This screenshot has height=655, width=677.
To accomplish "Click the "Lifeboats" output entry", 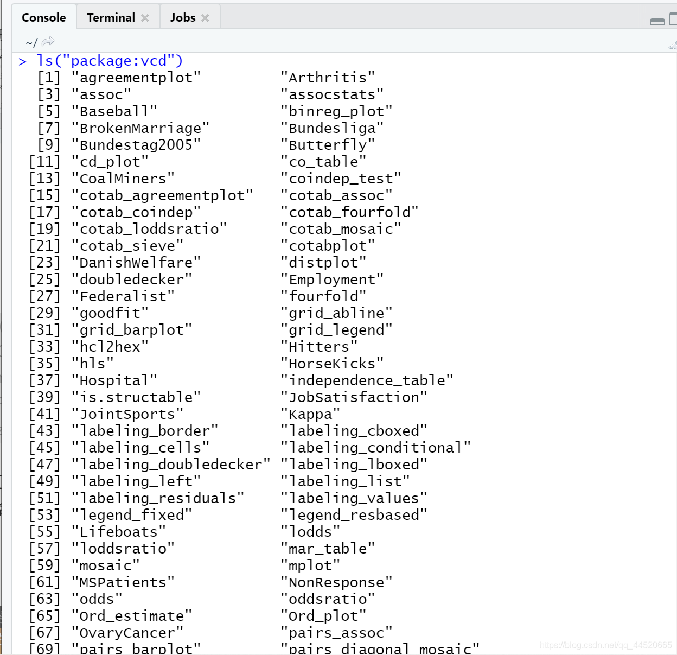I will [x=119, y=532].
